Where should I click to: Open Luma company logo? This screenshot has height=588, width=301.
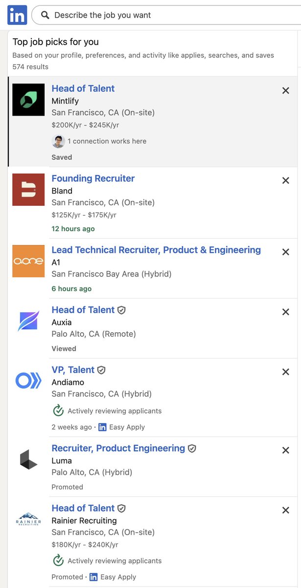tap(28, 459)
